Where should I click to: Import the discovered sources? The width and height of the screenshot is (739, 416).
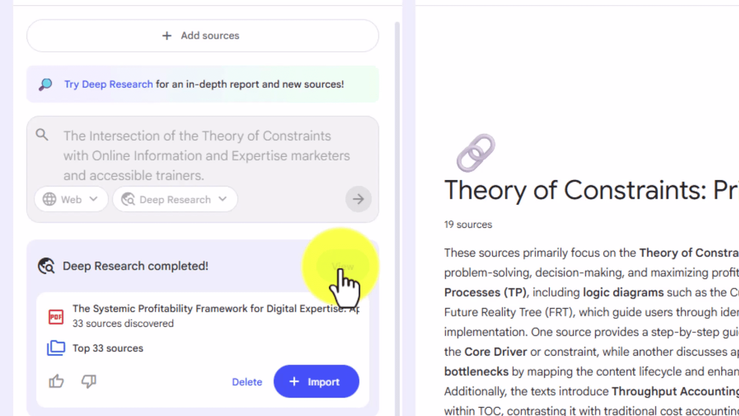click(316, 381)
